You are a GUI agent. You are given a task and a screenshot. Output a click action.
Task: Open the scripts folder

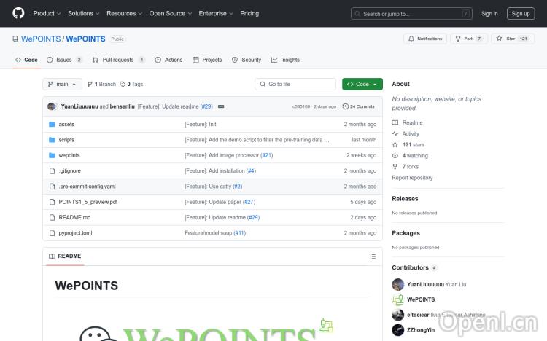[66, 140]
